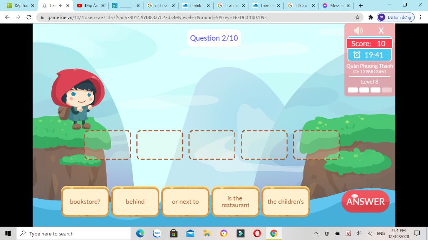Open Filmora from the taskbar
Viewport: 428px width, 240px height.
[240, 233]
